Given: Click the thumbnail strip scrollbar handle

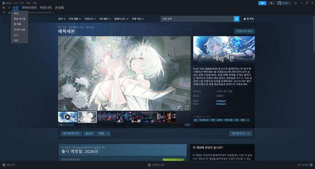Looking at the screenshot, I should [69, 125].
